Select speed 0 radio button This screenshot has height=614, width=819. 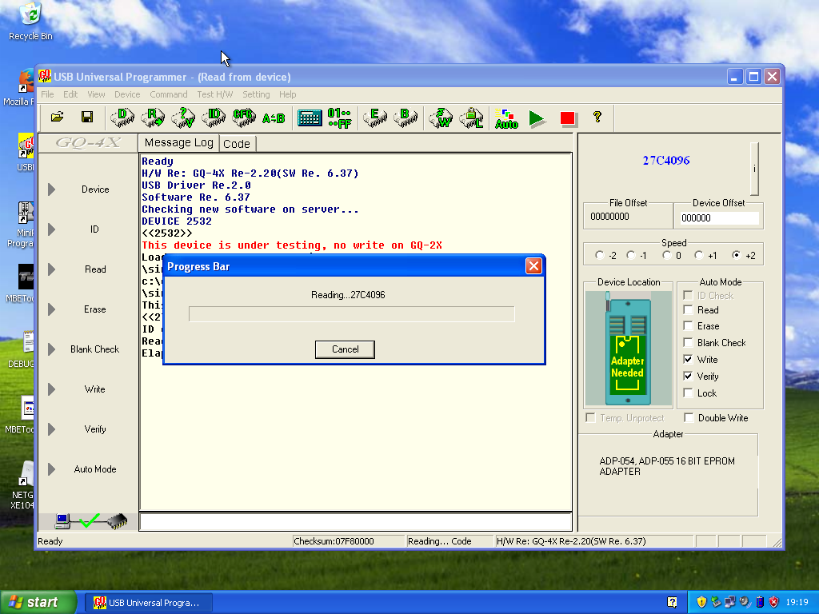point(667,256)
